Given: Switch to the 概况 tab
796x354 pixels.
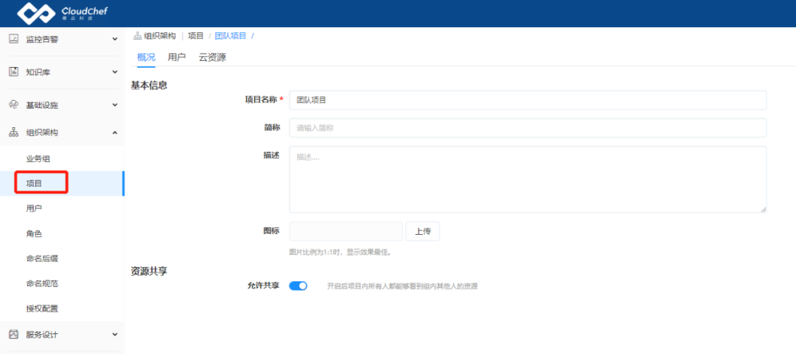Looking at the screenshot, I should pos(146,57).
